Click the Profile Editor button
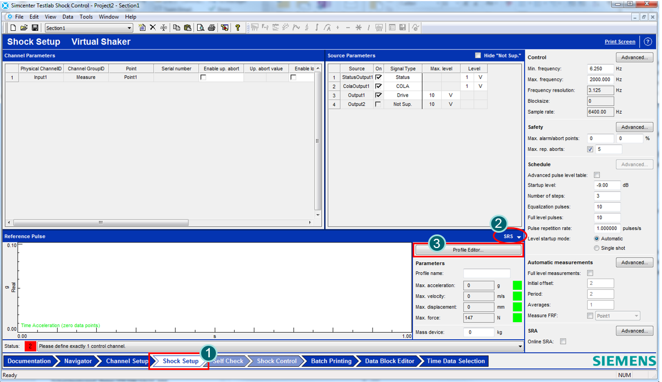662x382 pixels. (x=468, y=250)
